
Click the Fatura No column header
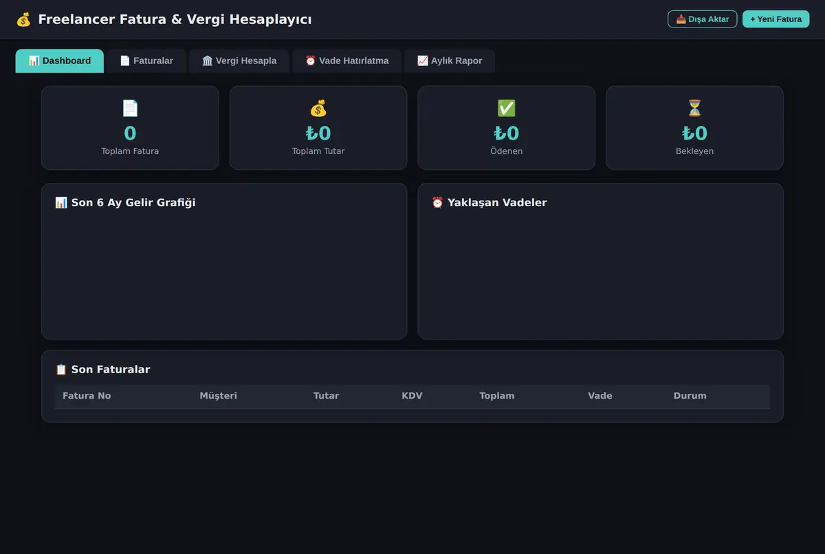(87, 396)
